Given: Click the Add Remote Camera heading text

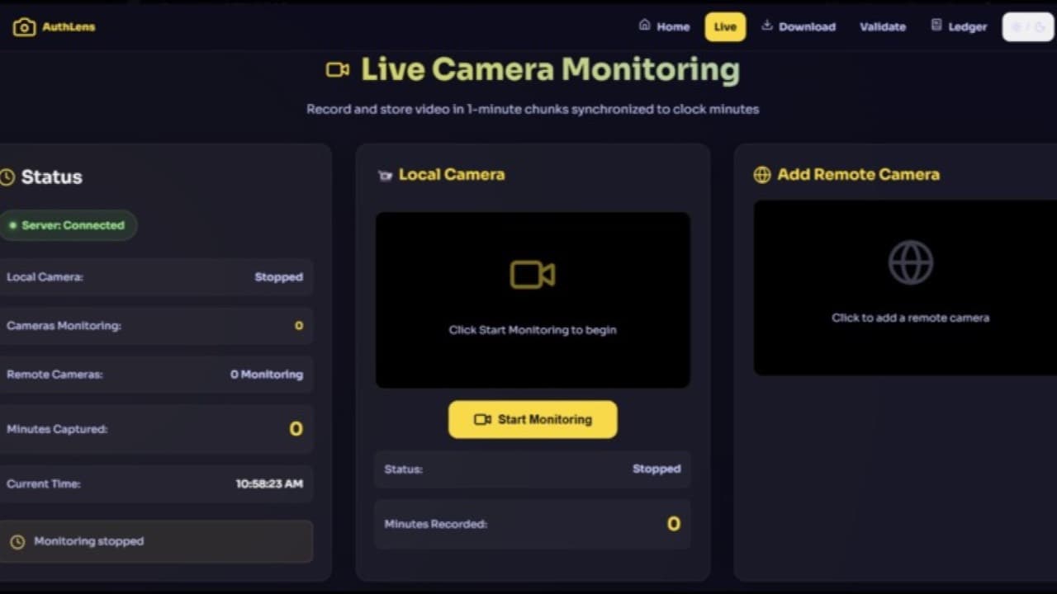Looking at the screenshot, I should [858, 175].
